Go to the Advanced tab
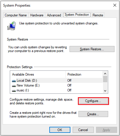 tap(54, 15)
